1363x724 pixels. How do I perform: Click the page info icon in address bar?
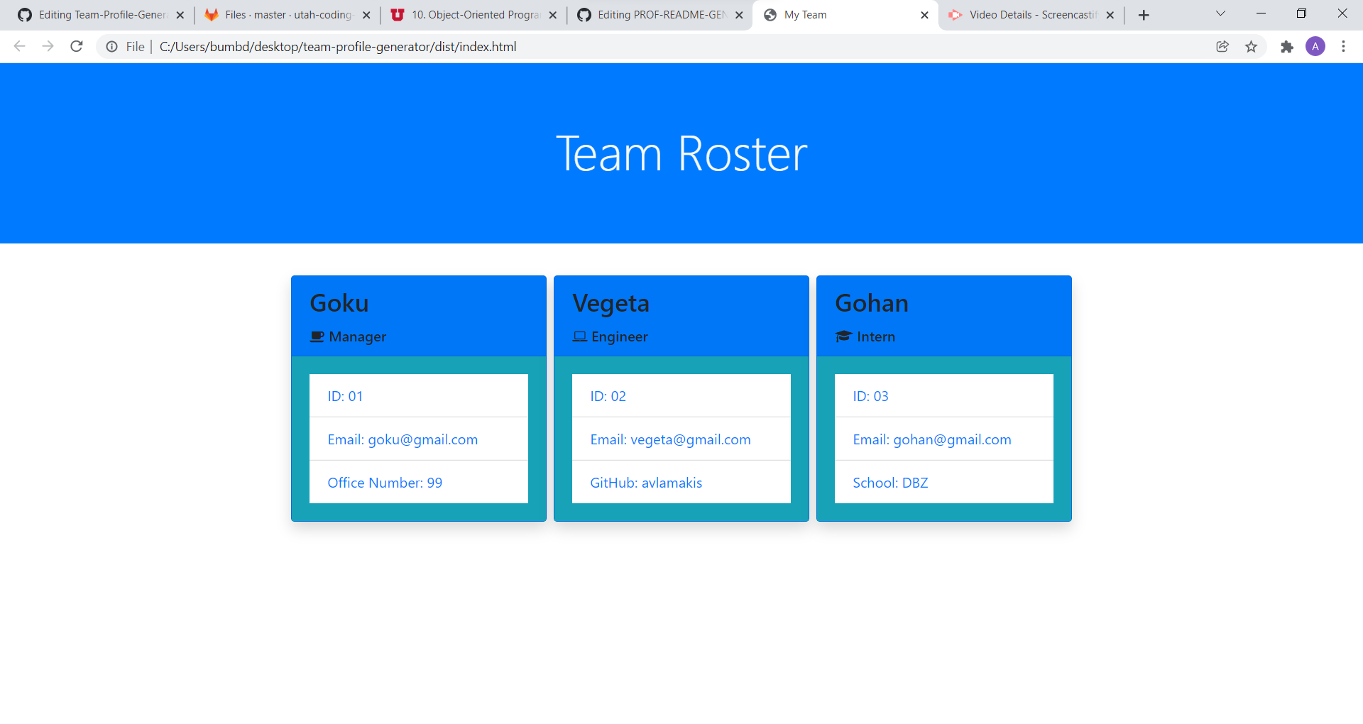pyautogui.click(x=111, y=46)
